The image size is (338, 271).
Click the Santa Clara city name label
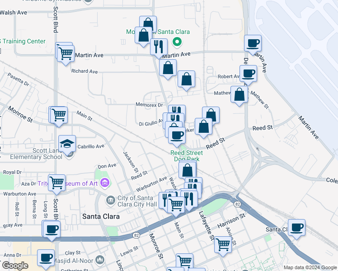101,216
